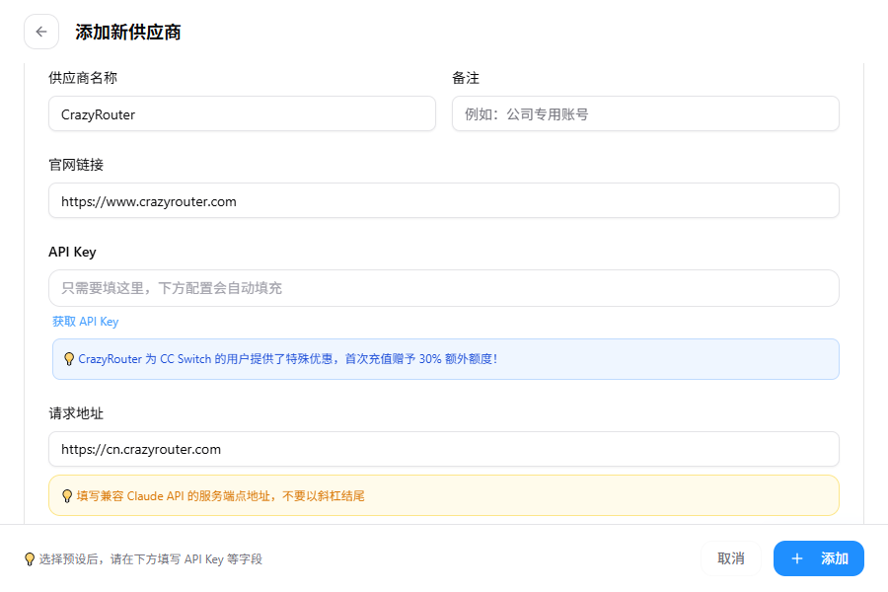
Task: Click the 请求地址 endpoint URL field
Action: click(444, 449)
